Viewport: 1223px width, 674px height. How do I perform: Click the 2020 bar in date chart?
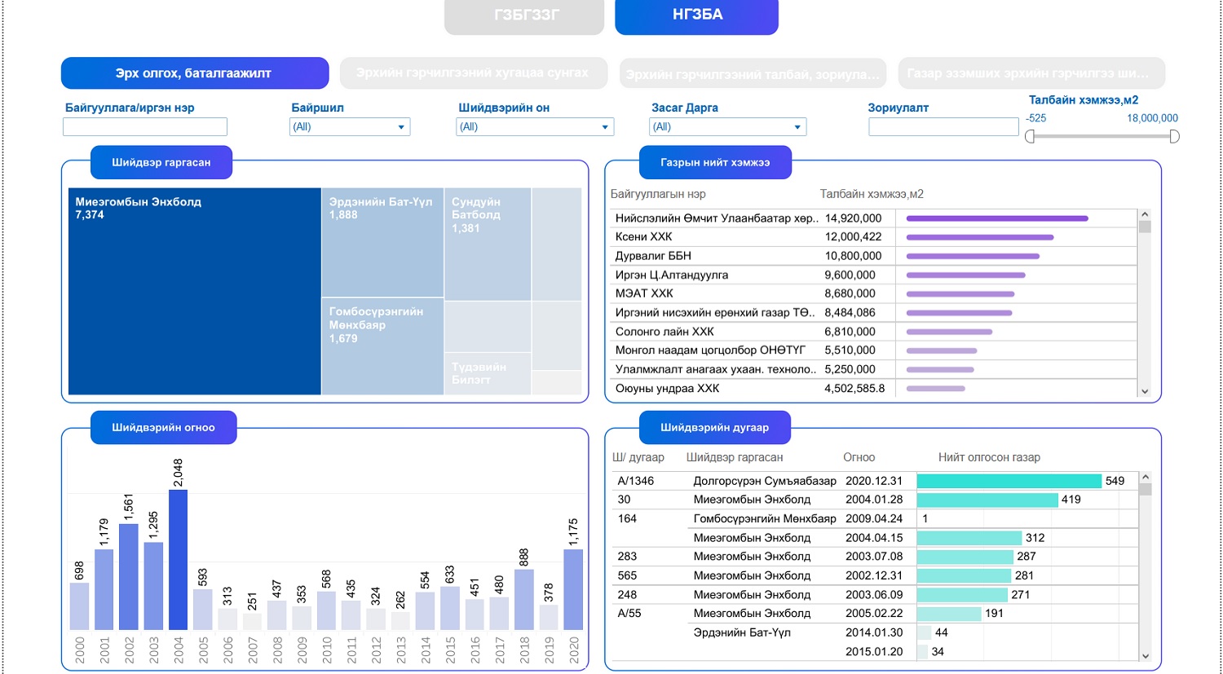(573, 588)
